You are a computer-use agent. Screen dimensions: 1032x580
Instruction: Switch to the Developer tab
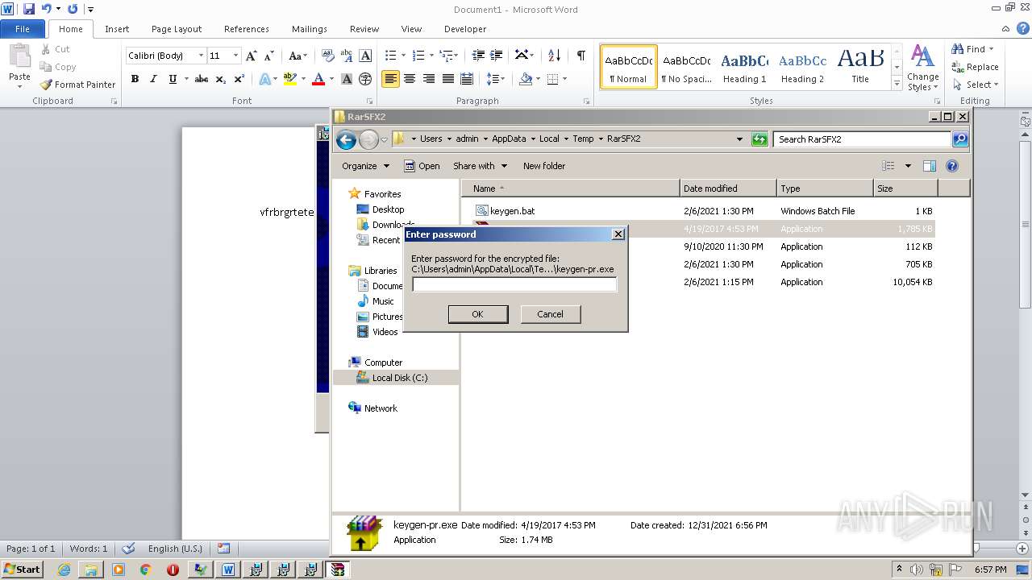[465, 29]
